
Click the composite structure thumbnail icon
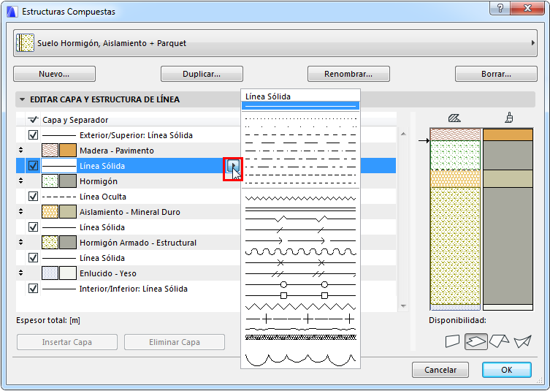pos(26,43)
